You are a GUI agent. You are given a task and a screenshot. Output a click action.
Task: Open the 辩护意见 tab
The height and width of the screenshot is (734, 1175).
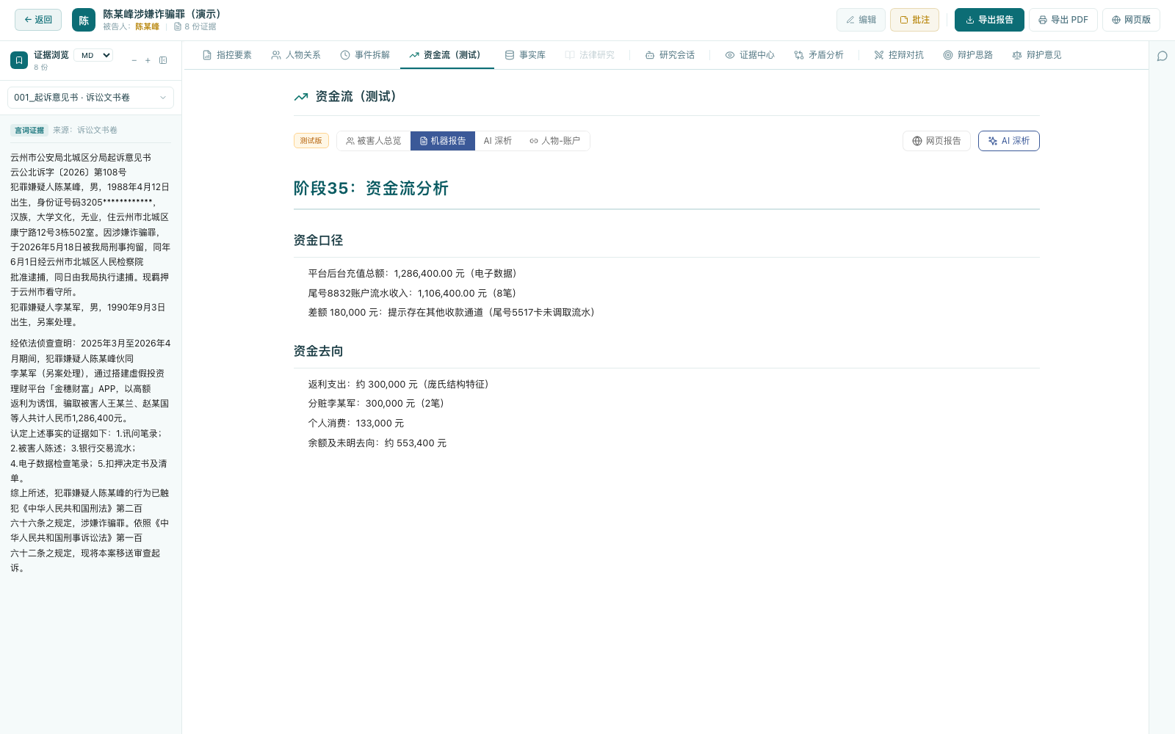coord(1037,55)
